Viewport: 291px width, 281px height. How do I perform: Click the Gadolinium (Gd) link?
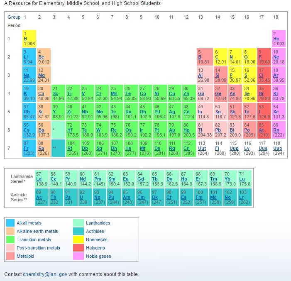140,179
